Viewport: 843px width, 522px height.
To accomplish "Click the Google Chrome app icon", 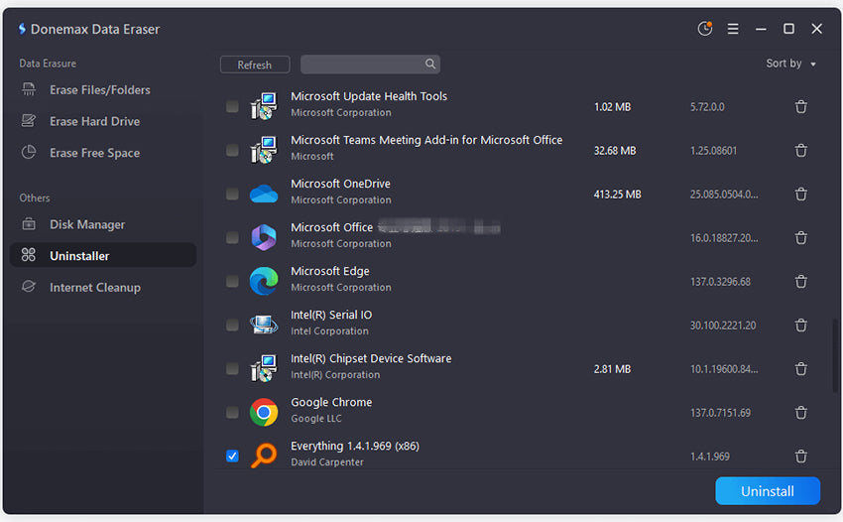I will pyautogui.click(x=264, y=412).
